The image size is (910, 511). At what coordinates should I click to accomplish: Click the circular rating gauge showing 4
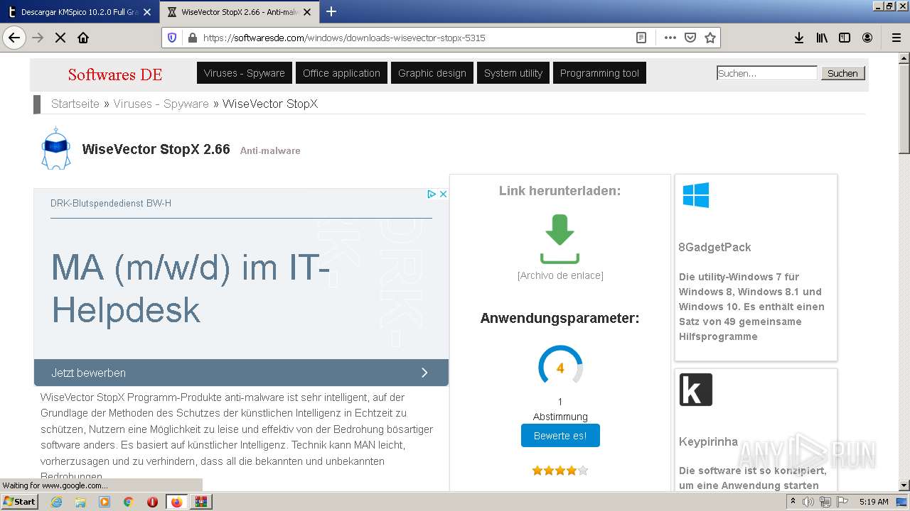click(x=560, y=368)
